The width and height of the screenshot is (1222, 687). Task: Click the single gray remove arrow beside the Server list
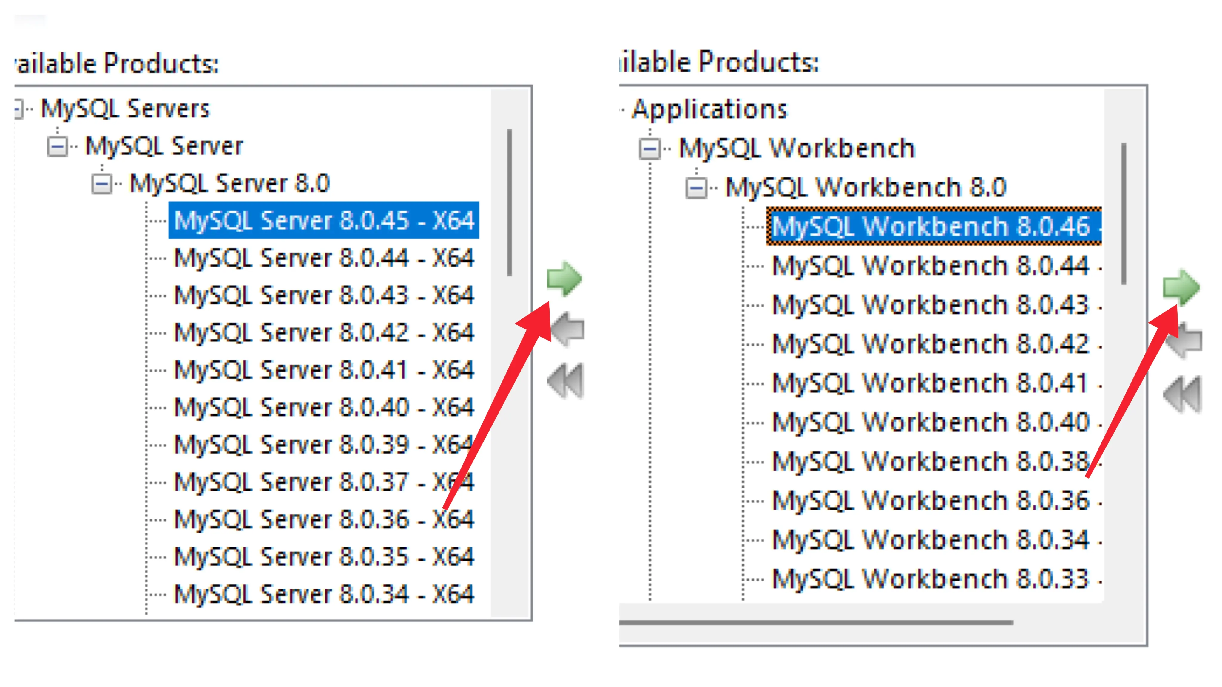pos(568,329)
